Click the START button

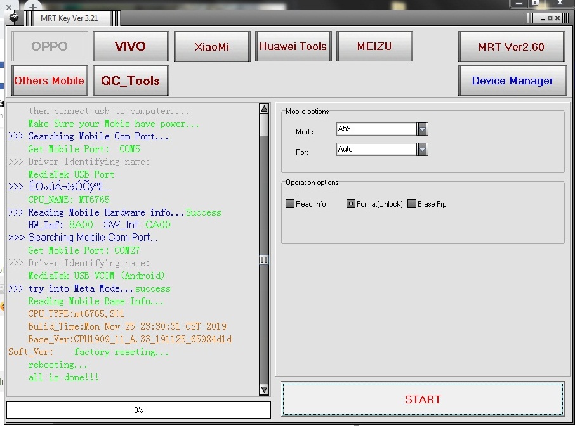pos(423,399)
